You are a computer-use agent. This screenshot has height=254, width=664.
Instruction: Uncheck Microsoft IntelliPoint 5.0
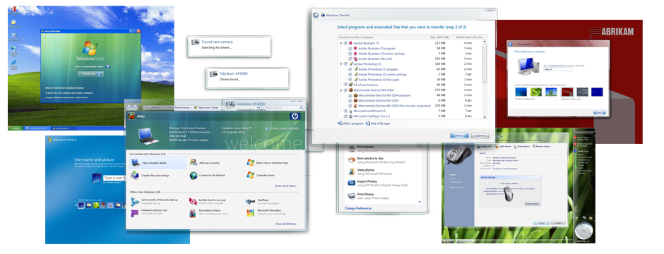(x=345, y=111)
